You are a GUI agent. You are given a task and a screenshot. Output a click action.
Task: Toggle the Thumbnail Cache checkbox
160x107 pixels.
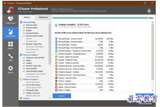[x=24, y=90]
